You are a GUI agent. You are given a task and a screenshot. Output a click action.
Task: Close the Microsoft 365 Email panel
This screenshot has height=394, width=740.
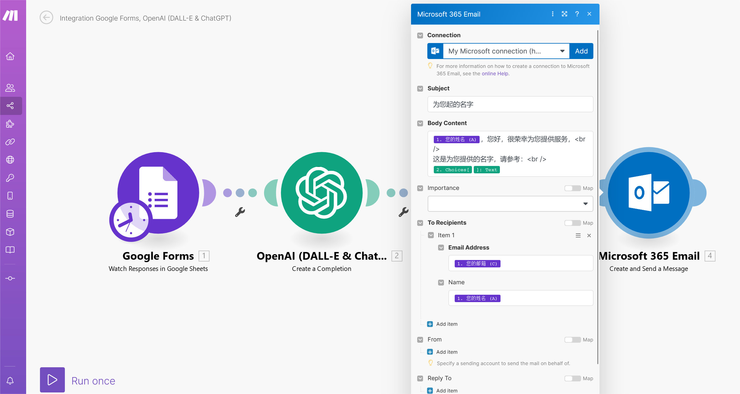(x=589, y=14)
